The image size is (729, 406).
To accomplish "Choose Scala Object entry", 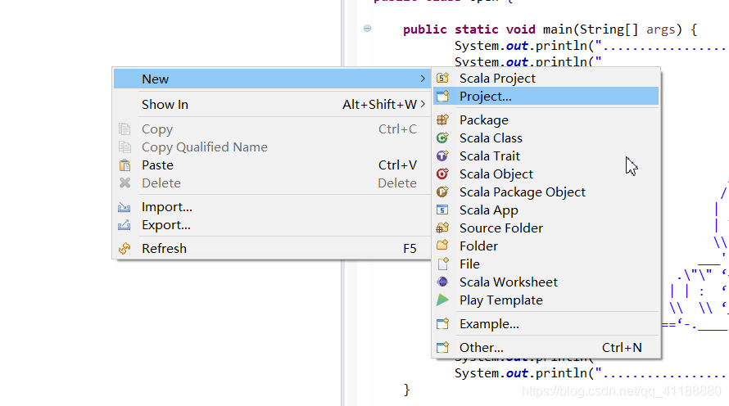I will (x=546, y=174).
